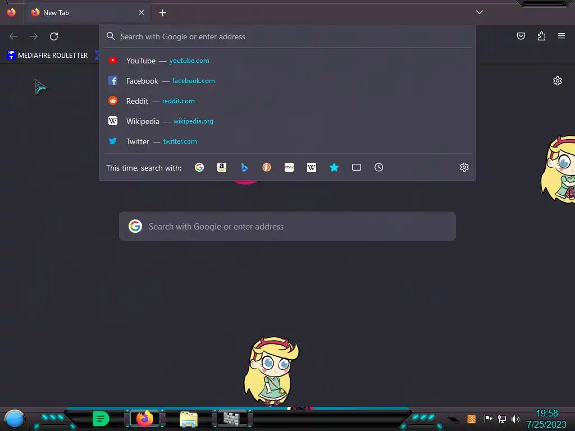Image resolution: width=575 pixels, height=431 pixels.
Task: Search this time with Amazon
Action: tap(222, 167)
